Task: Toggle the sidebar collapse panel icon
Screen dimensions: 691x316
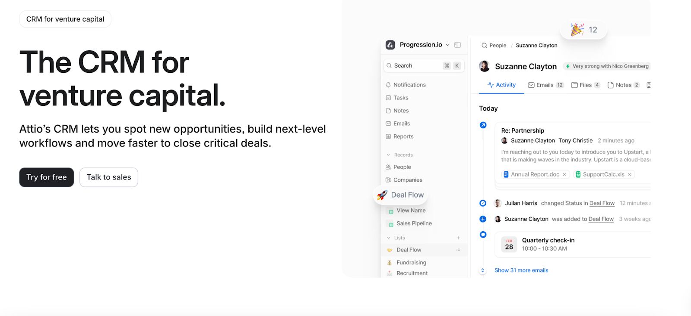Action: point(458,45)
